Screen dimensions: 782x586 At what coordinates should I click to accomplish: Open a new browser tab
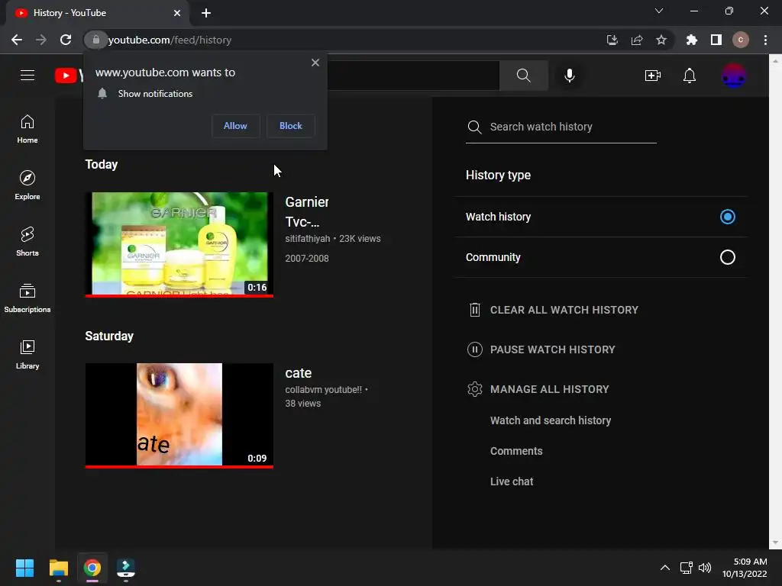[x=206, y=13]
